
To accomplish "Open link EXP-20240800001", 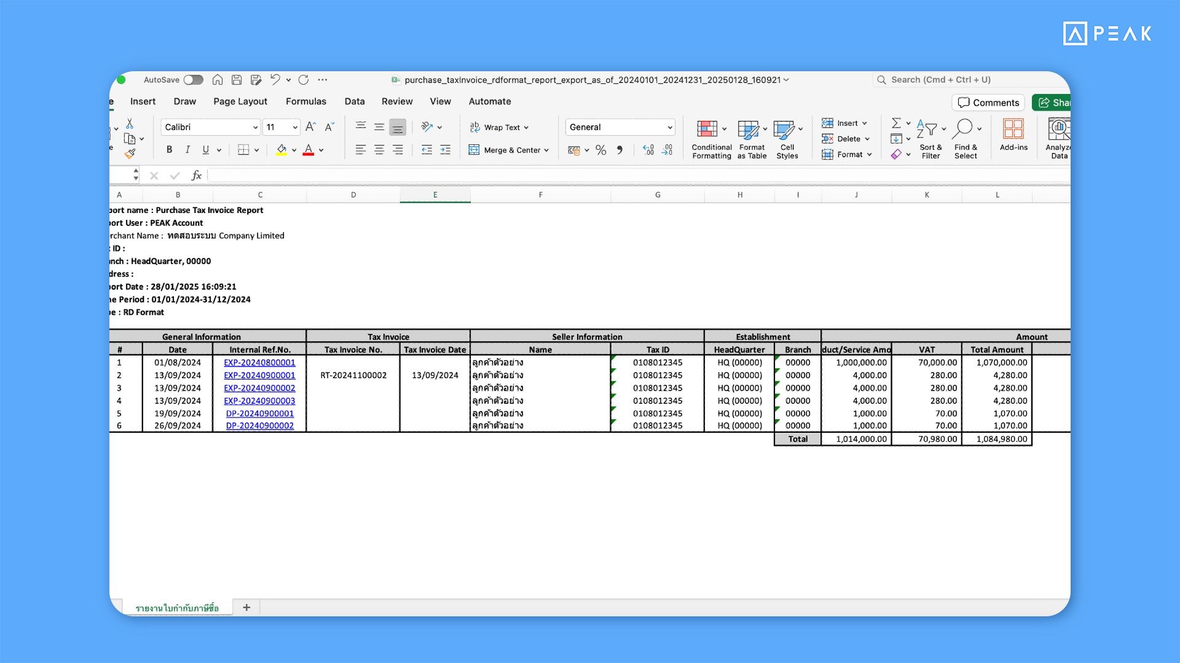I will click(x=259, y=363).
